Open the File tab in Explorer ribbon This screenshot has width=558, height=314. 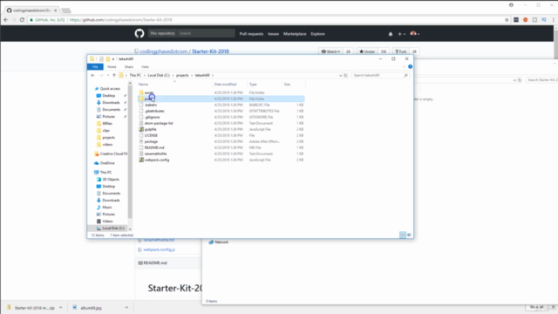coord(95,67)
